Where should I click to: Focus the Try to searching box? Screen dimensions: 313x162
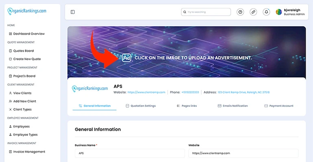[x=206, y=12]
